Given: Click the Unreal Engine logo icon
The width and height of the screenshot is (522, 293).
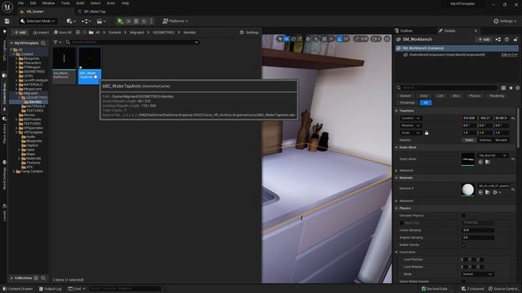Looking at the screenshot, I should pos(7,7).
